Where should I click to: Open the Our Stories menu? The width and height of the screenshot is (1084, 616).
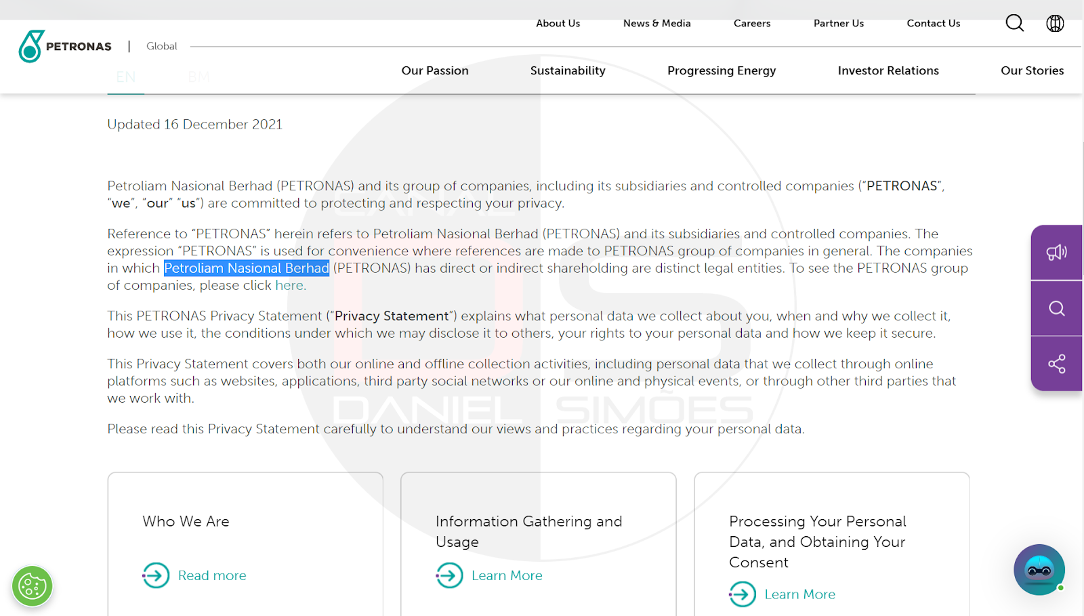1032,70
